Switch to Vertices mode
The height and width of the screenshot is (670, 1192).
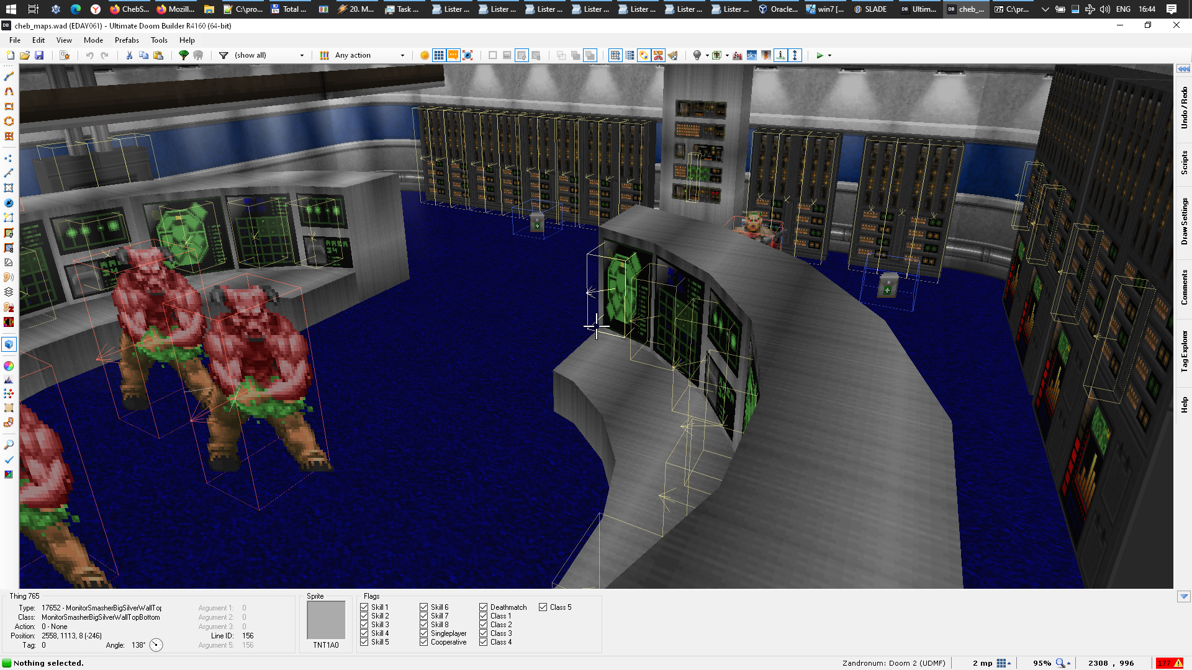9,158
